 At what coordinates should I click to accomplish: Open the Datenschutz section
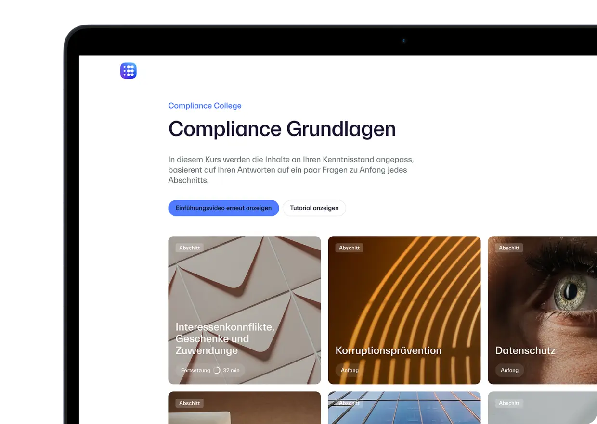pyautogui.click(x=542, y=310)
